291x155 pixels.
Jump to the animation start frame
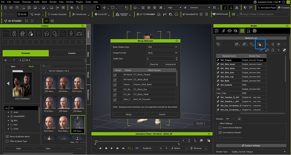[x=100, y=148]
